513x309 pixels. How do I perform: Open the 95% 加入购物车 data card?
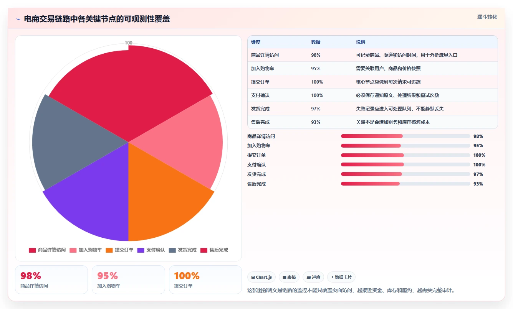128,280
